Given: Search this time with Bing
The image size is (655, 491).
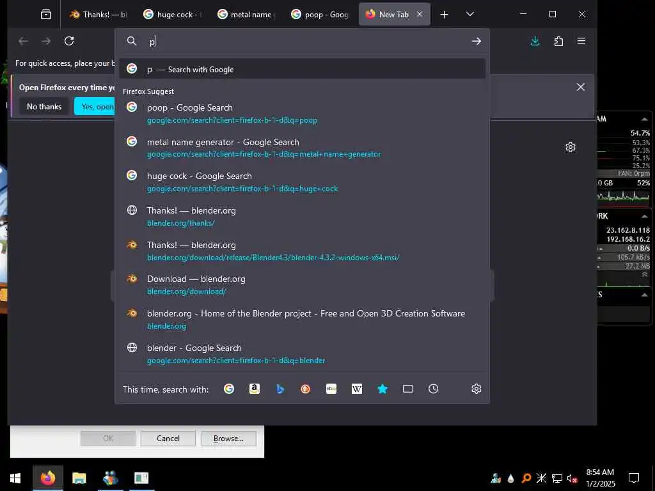Looking at the screenshot, I should [x=280, y=389].
